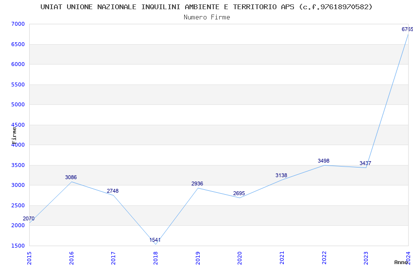Screen dimensions: 413x267
Task: Select the data label 2936
Action: tap(197, 184)
